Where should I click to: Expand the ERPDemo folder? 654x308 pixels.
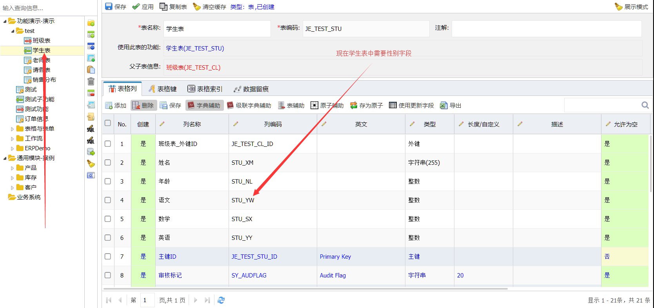click(x=13, y=148)
